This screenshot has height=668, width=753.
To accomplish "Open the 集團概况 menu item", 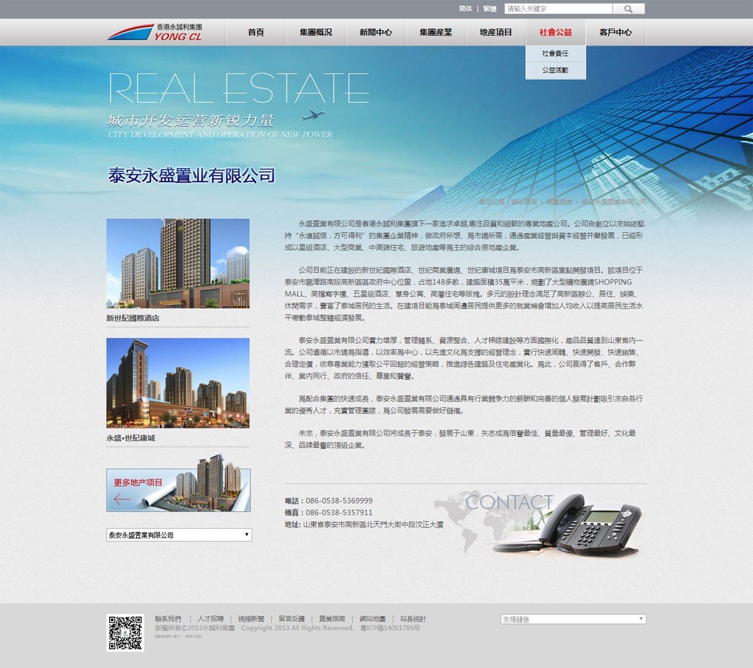I will tap(316, 32).
